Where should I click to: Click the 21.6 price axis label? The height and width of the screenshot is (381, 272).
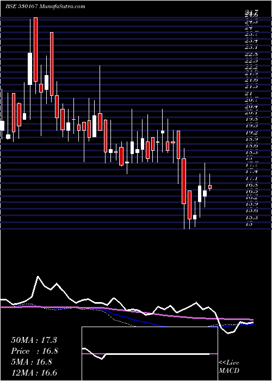tap(252, 80)
